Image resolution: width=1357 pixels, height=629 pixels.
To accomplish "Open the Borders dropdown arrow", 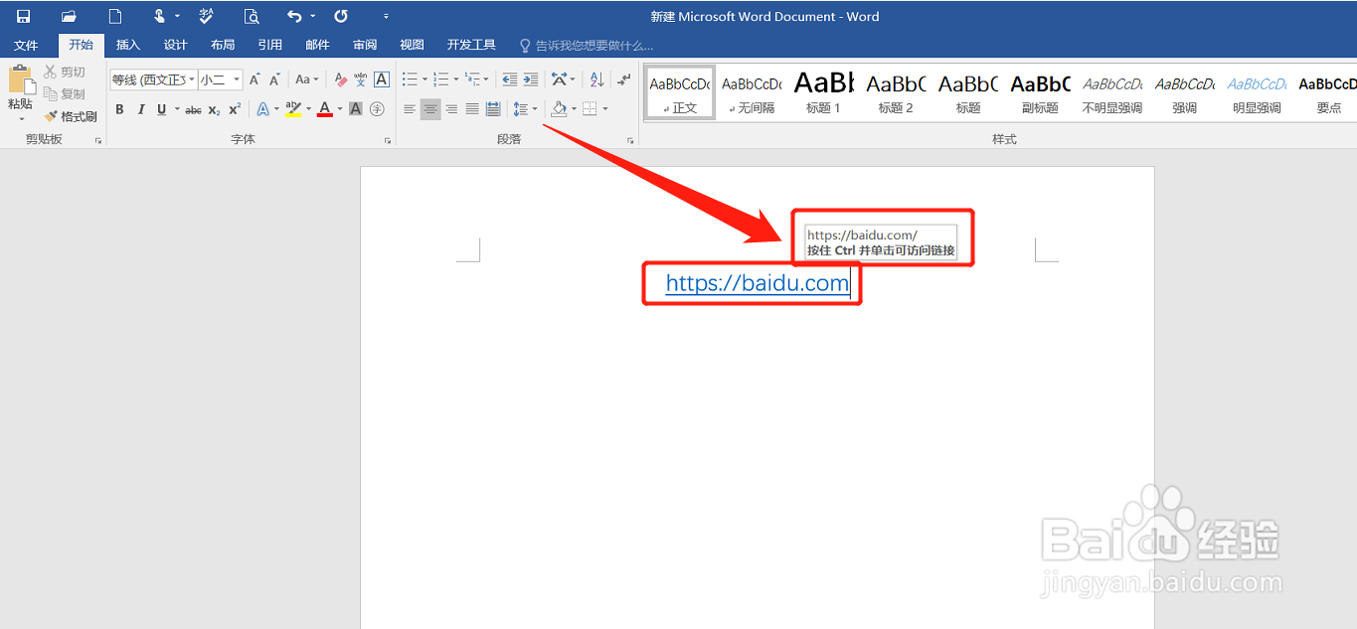I will [x=603, y=109].
